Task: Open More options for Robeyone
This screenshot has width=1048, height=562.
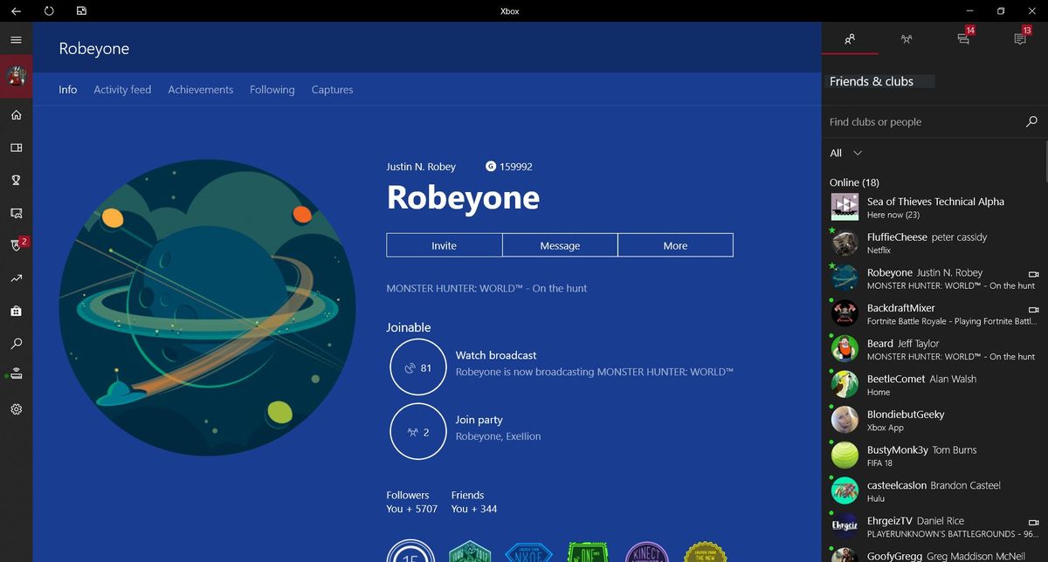Action: 675,245
